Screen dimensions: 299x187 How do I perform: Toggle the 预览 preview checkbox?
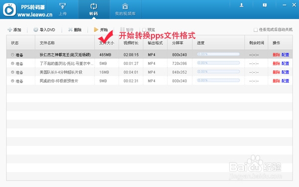(144, 30)
